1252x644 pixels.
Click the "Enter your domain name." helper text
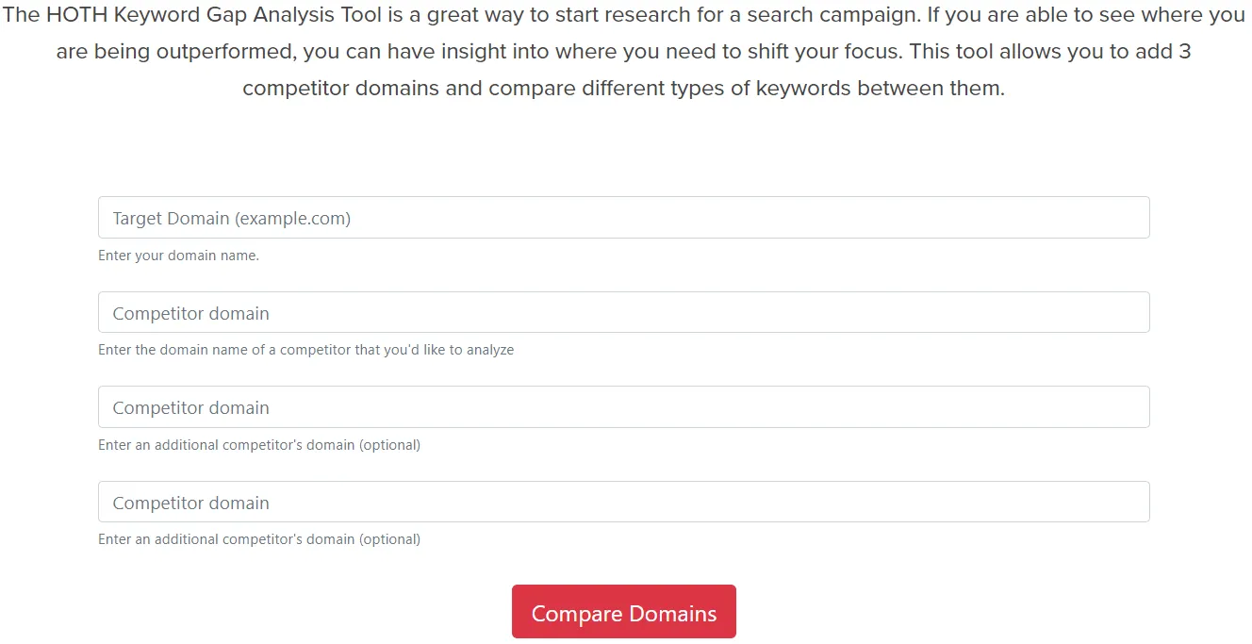coord(178,256)
